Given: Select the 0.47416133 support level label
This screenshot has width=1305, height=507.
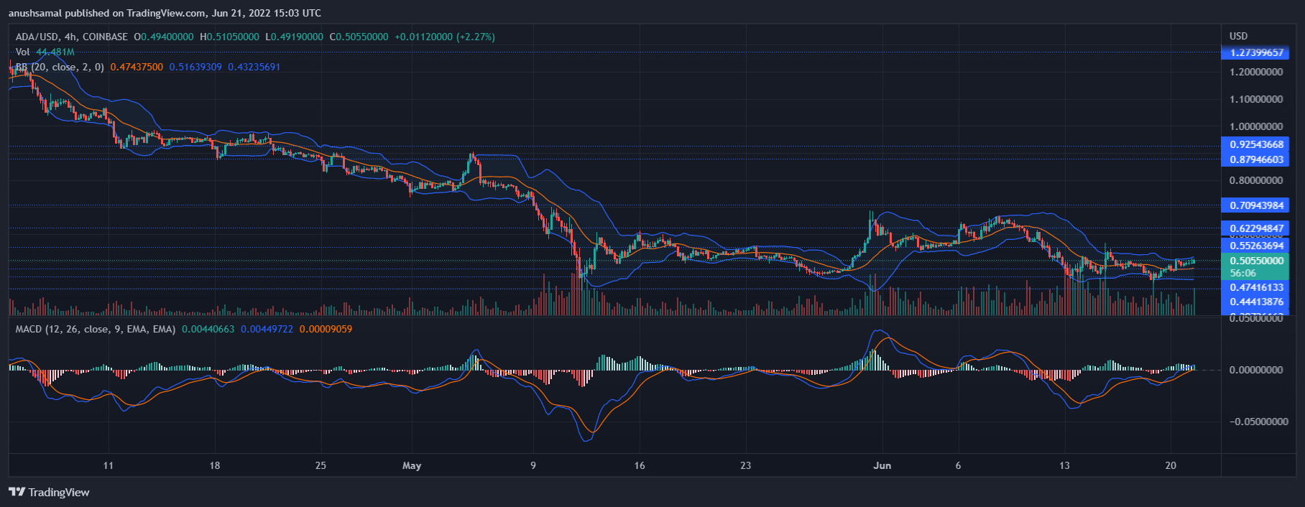Looking at the screenshot, I should point(1255,287).
